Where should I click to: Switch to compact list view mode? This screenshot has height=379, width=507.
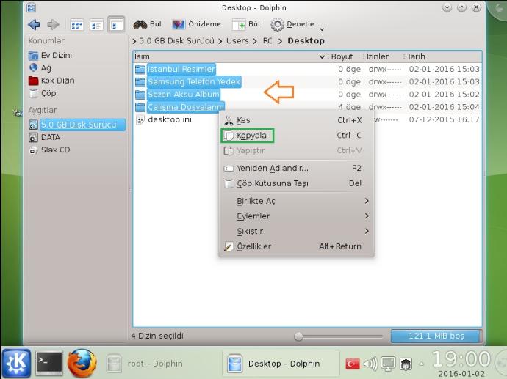point(97,25)
